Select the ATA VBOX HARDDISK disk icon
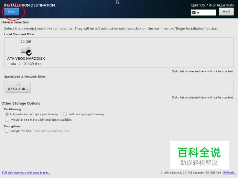Viewport: 238px width, 178px height. (26, 51)
